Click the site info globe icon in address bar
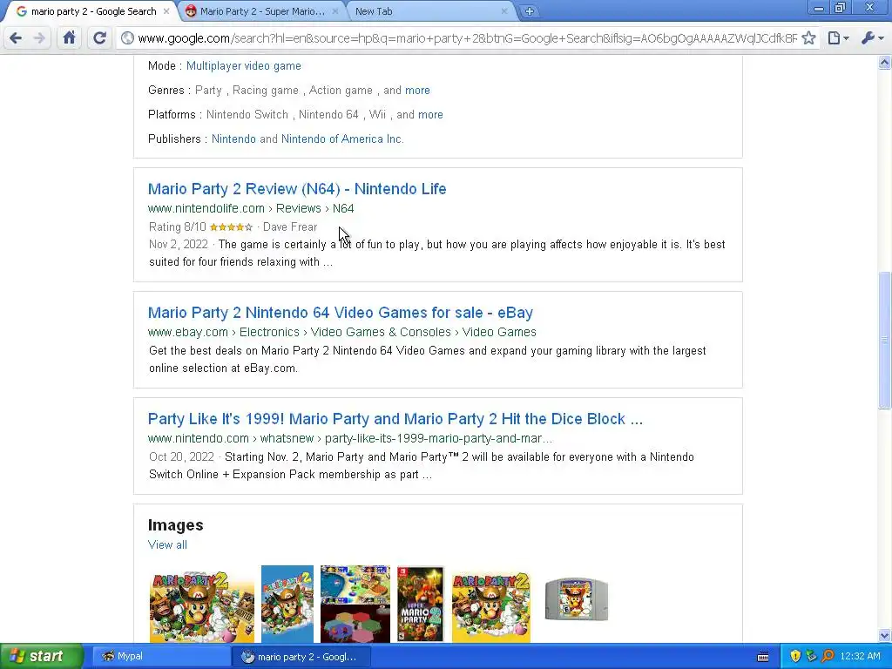 [127, 38]
